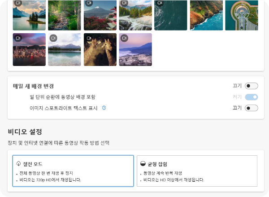Choose the city skyline at dusk background

29,49
